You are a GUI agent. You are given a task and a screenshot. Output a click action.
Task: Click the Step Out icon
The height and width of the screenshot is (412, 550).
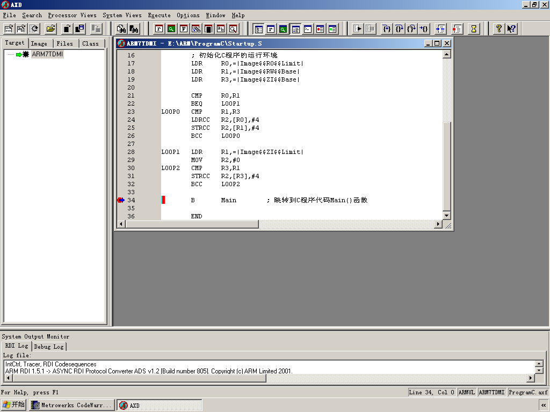(x=411, y=29)
